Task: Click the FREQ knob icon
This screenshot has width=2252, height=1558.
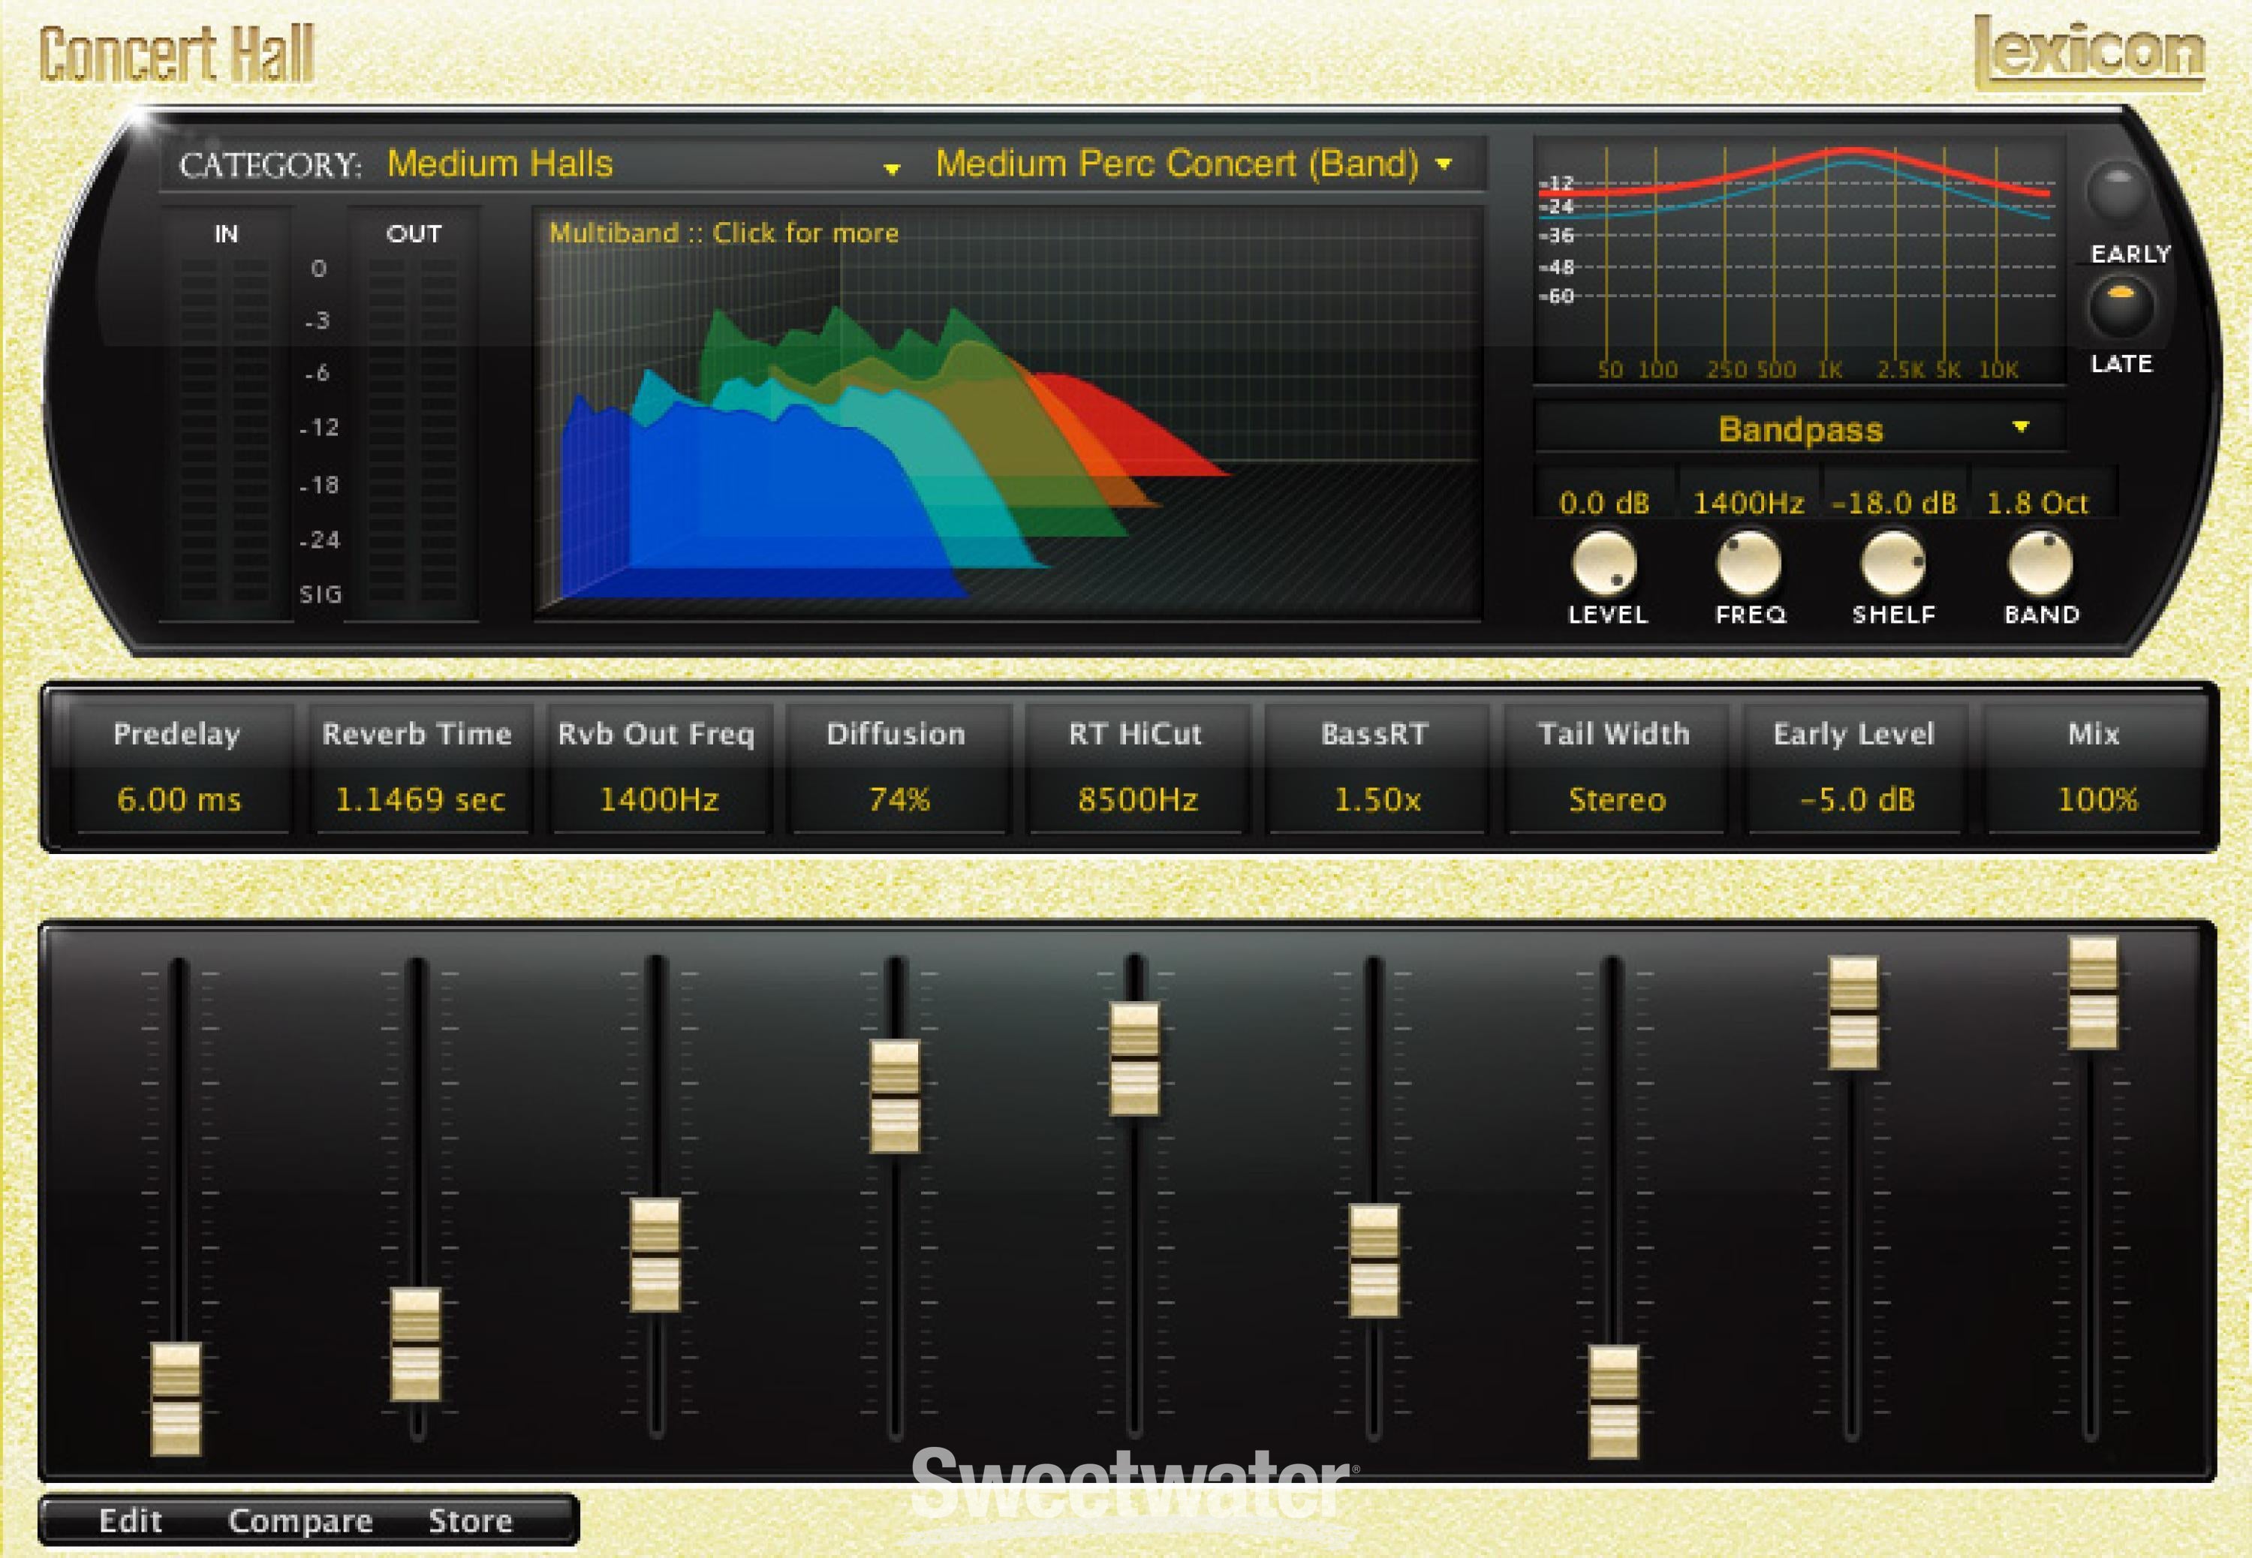Action: point(1732,573)
